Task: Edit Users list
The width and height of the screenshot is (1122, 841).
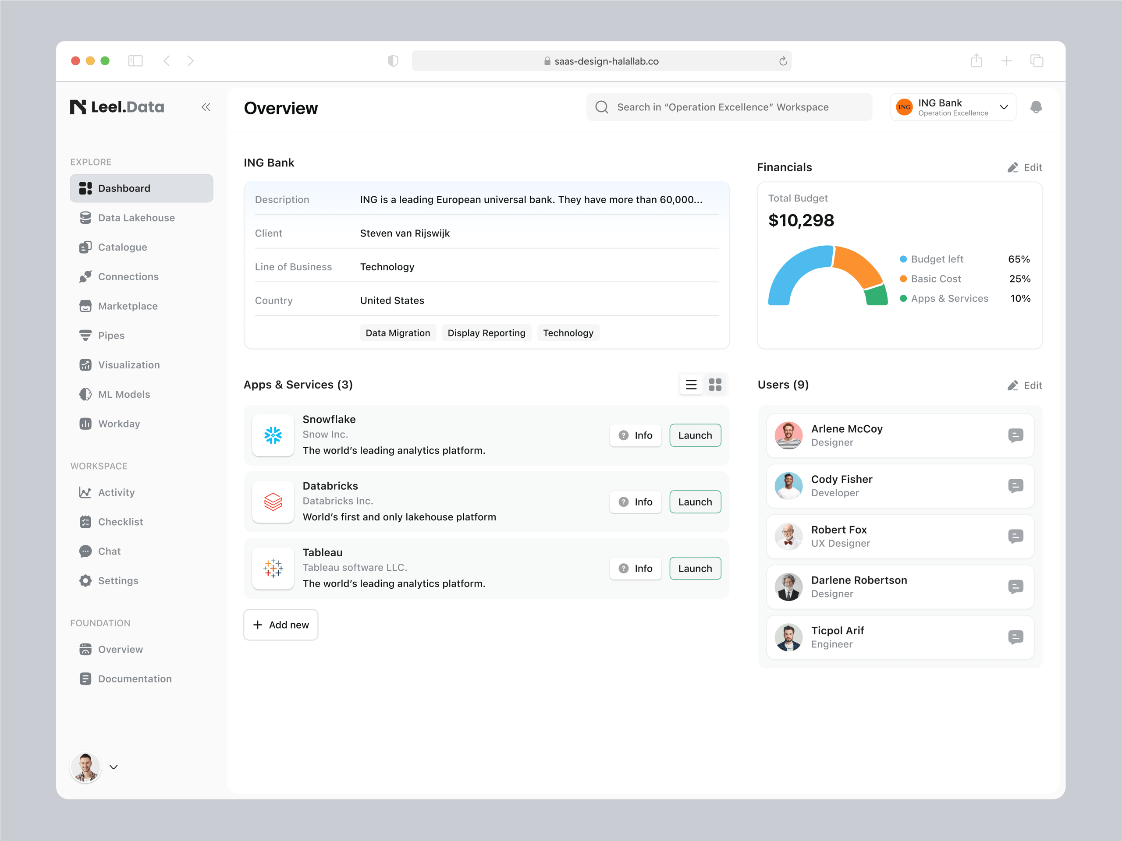Action: pos(1025,385)
